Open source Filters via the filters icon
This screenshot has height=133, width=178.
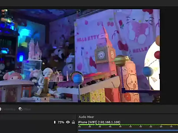(20, 109)
